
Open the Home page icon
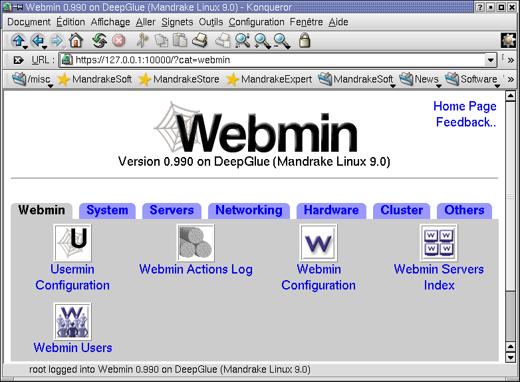point(76,41)
